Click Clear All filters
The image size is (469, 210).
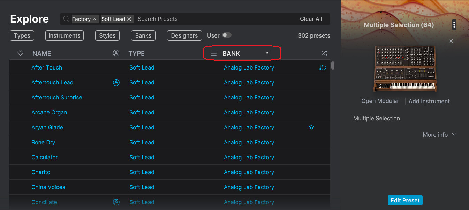pyautogui.click(x=311, y=19)
